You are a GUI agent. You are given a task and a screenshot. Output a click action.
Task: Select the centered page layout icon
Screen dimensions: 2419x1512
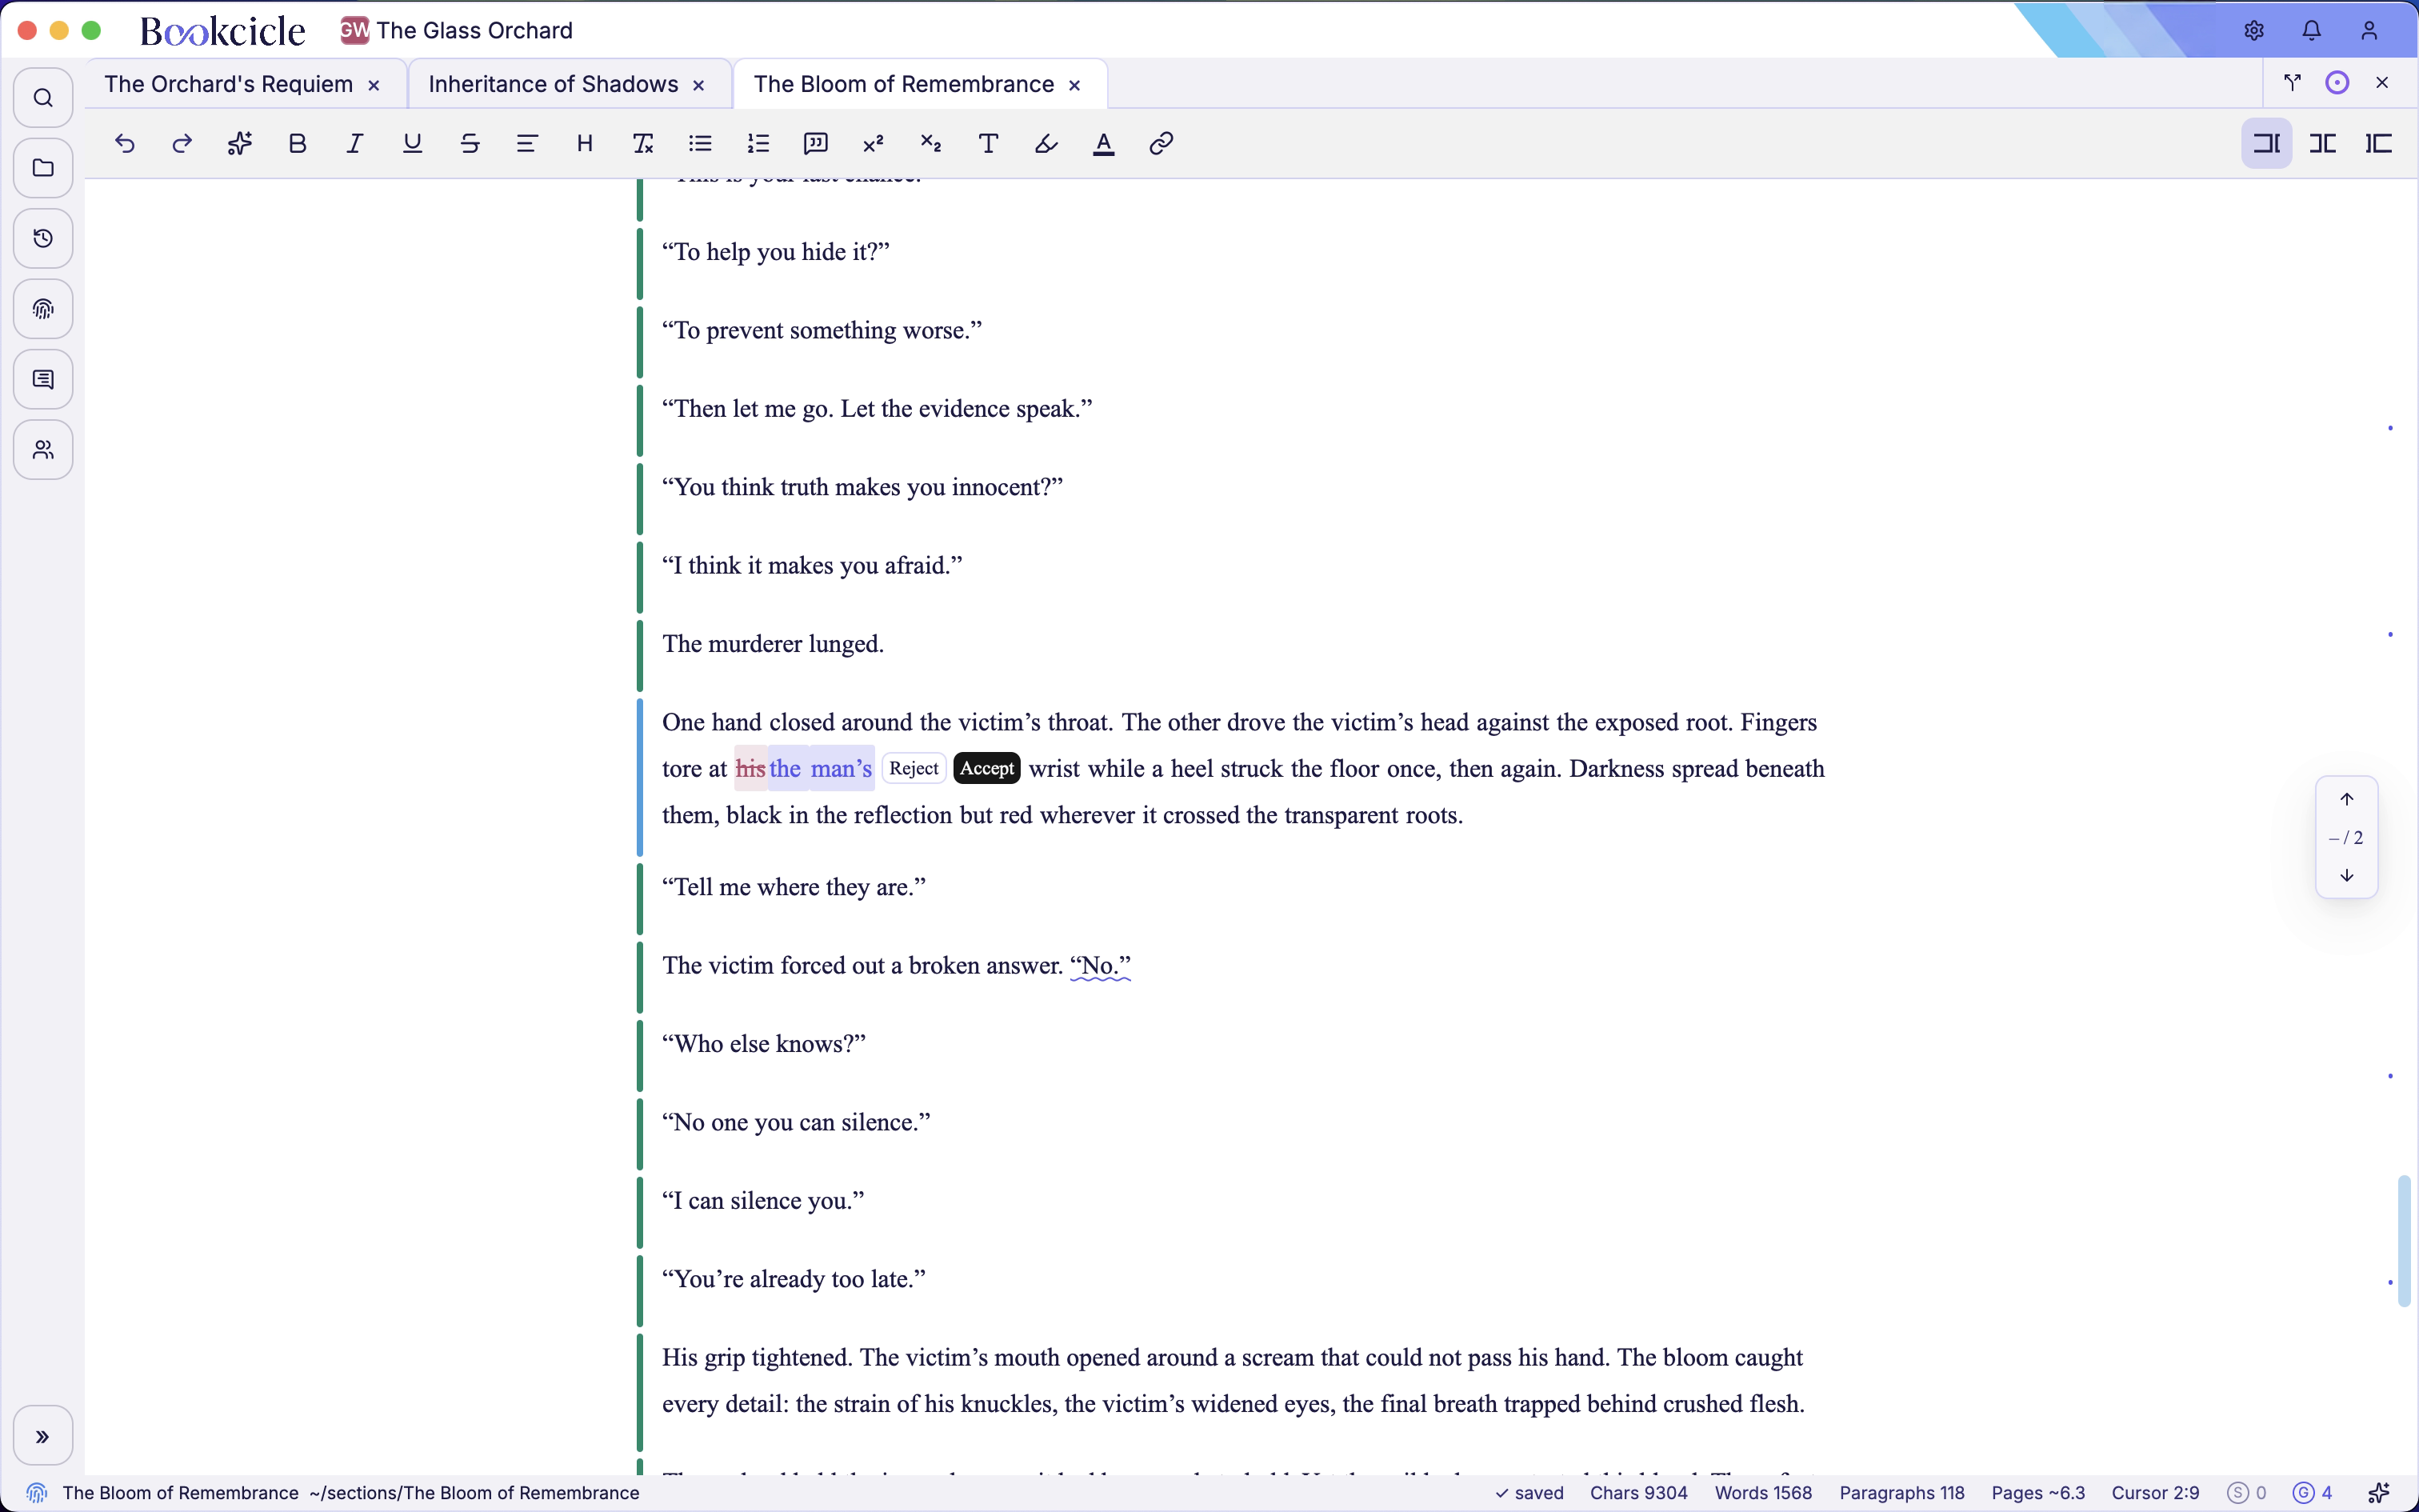tap(2323, 144)
